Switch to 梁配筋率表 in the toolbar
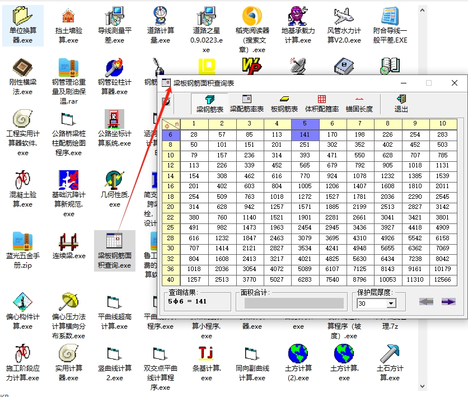The height and width of the screenshot is (397, 468). [247, 104]
